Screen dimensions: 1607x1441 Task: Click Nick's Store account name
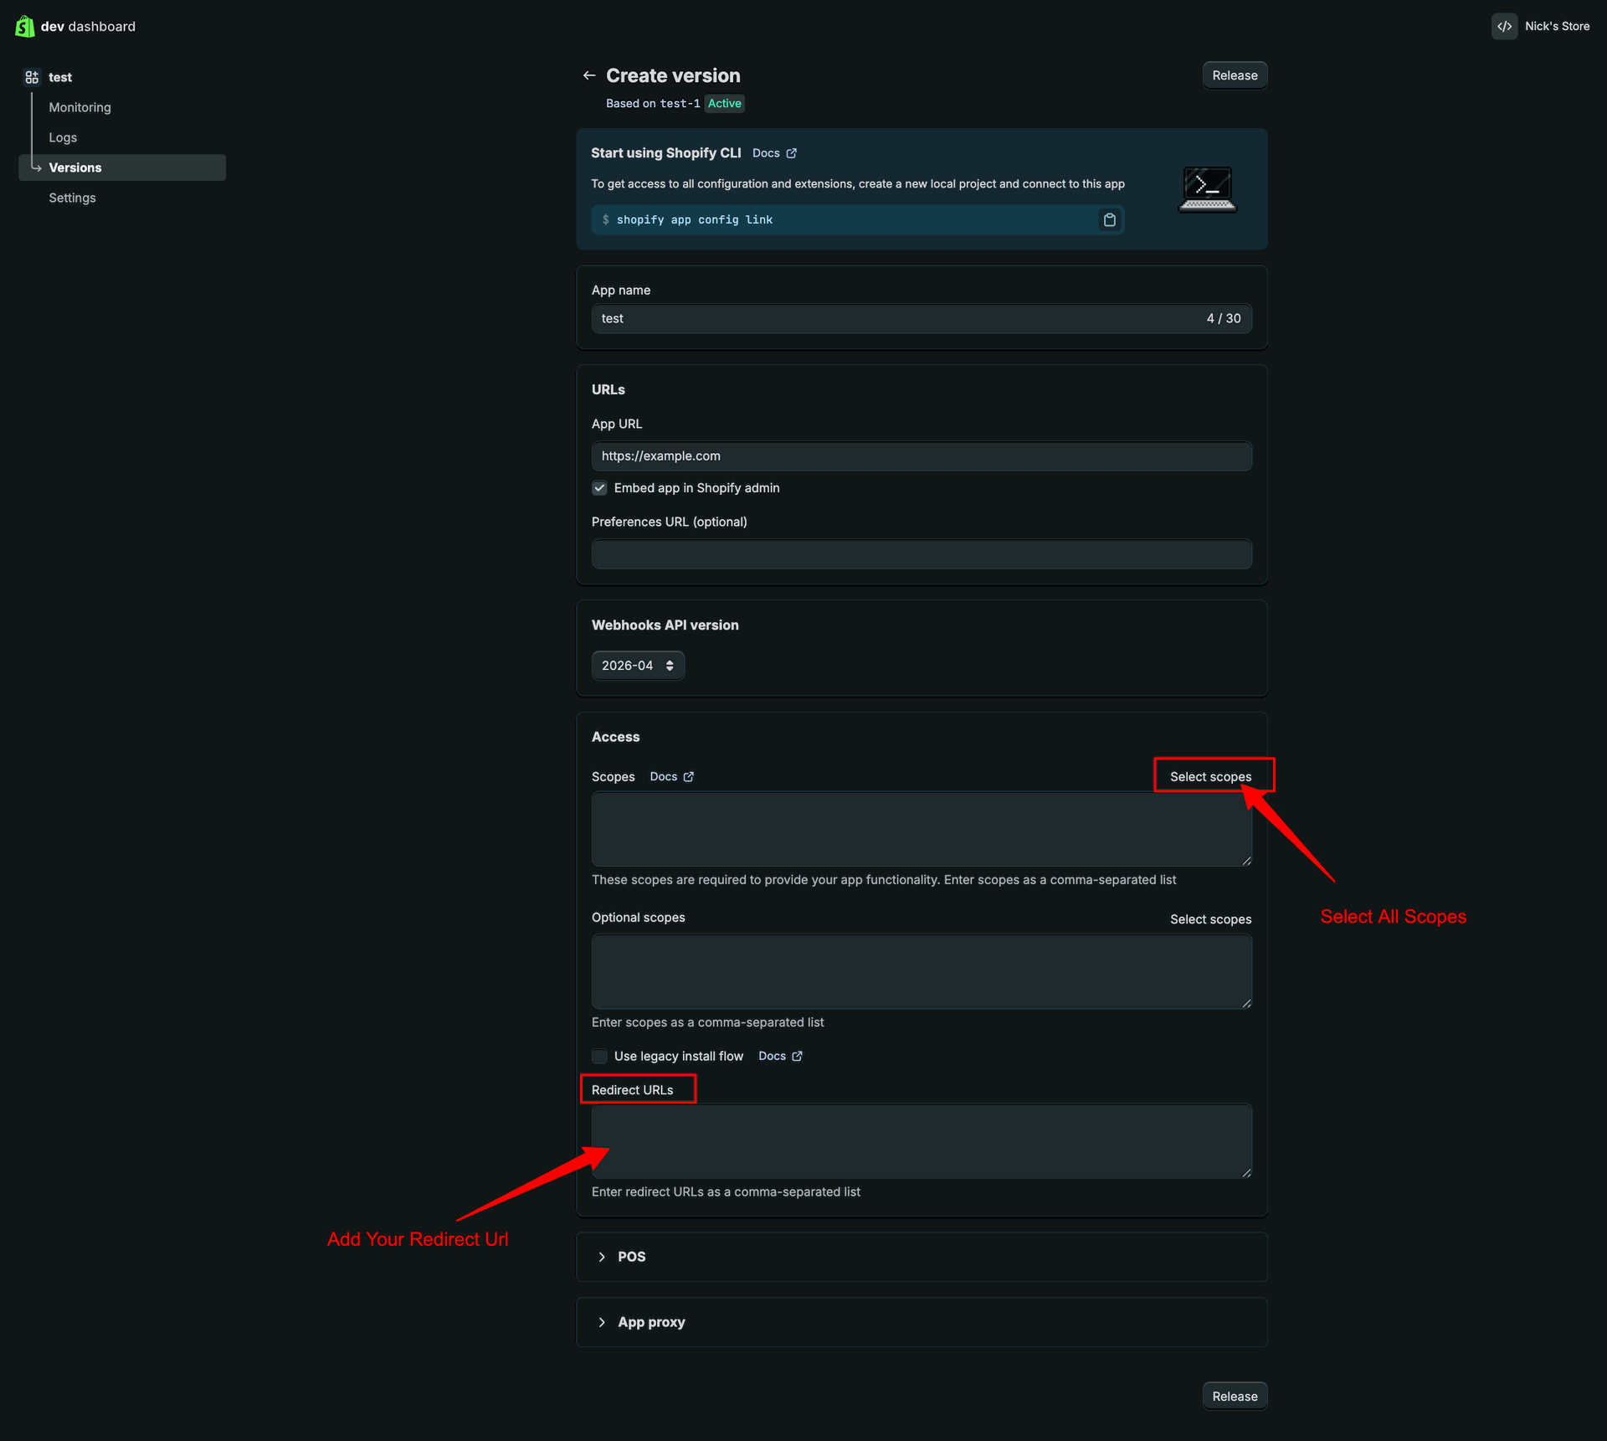point(1557,26)
